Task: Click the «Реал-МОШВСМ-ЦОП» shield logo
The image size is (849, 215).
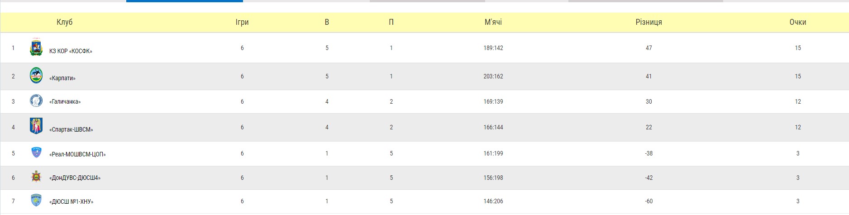Action: click(x=36, y=152)
